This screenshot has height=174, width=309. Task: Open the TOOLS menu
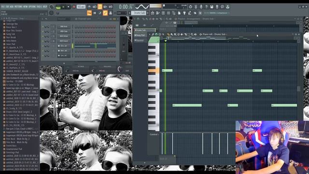pyautogui.click(x=40, y=6)
